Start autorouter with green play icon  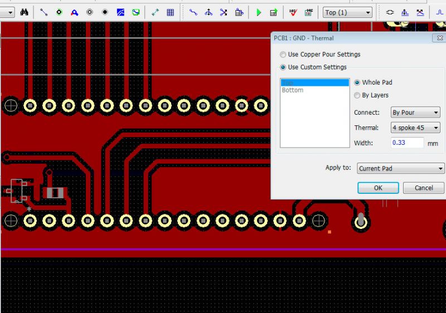[259, 12]
